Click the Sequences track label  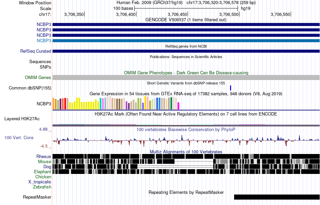pyautogui.click(x=40, y=61)
